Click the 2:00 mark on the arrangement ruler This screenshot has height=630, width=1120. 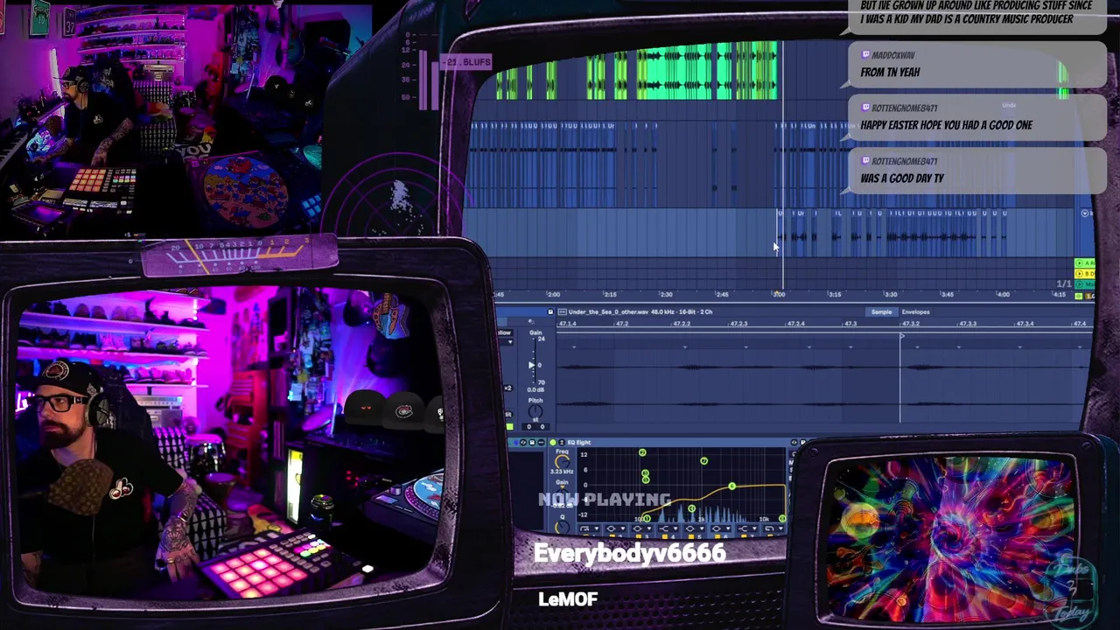click(x=553, y=294)
